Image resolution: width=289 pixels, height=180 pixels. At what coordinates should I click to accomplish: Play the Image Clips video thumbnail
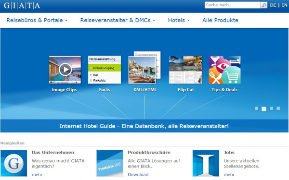(65, 70)
